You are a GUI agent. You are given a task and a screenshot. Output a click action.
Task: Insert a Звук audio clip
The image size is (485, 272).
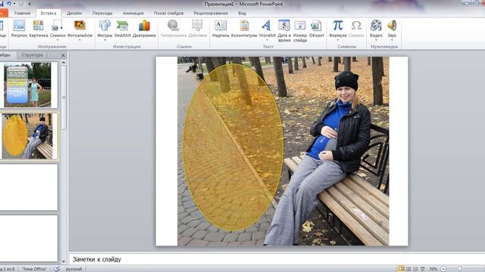392,29
